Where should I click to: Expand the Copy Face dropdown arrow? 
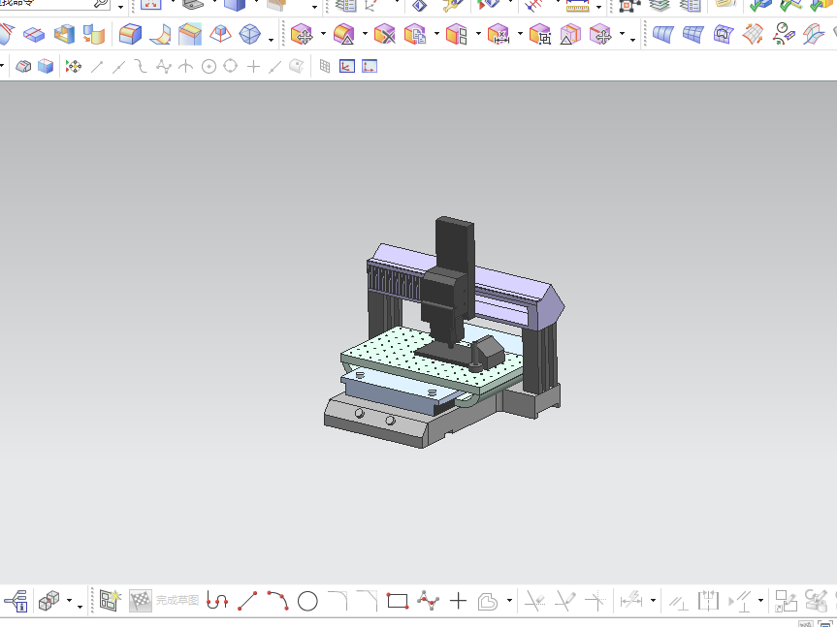click(436, 34)
